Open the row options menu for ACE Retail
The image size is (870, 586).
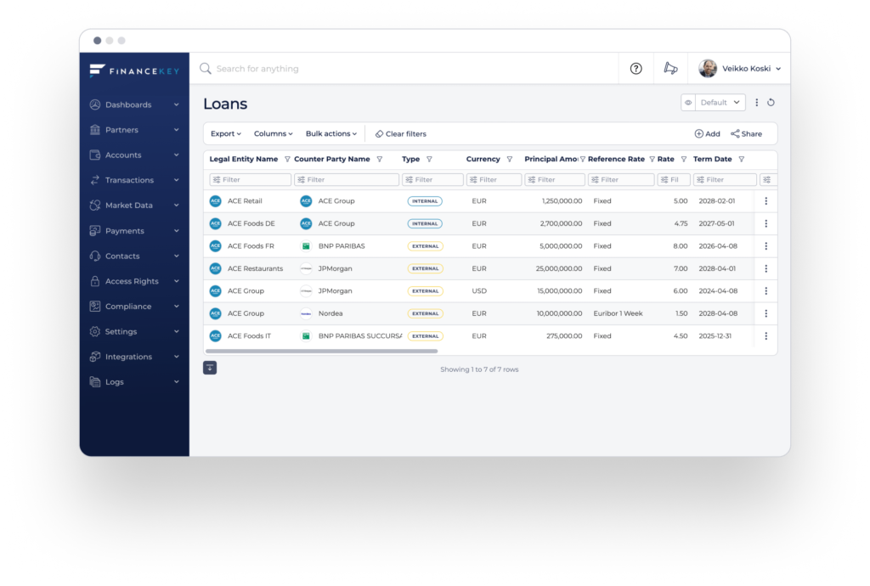tap(765, 201)
